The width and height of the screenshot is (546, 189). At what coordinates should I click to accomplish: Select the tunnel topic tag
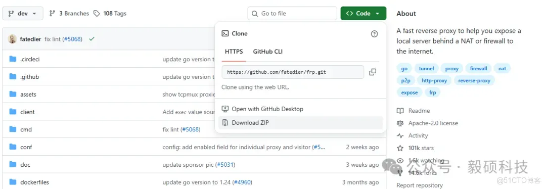coord(426,69)
